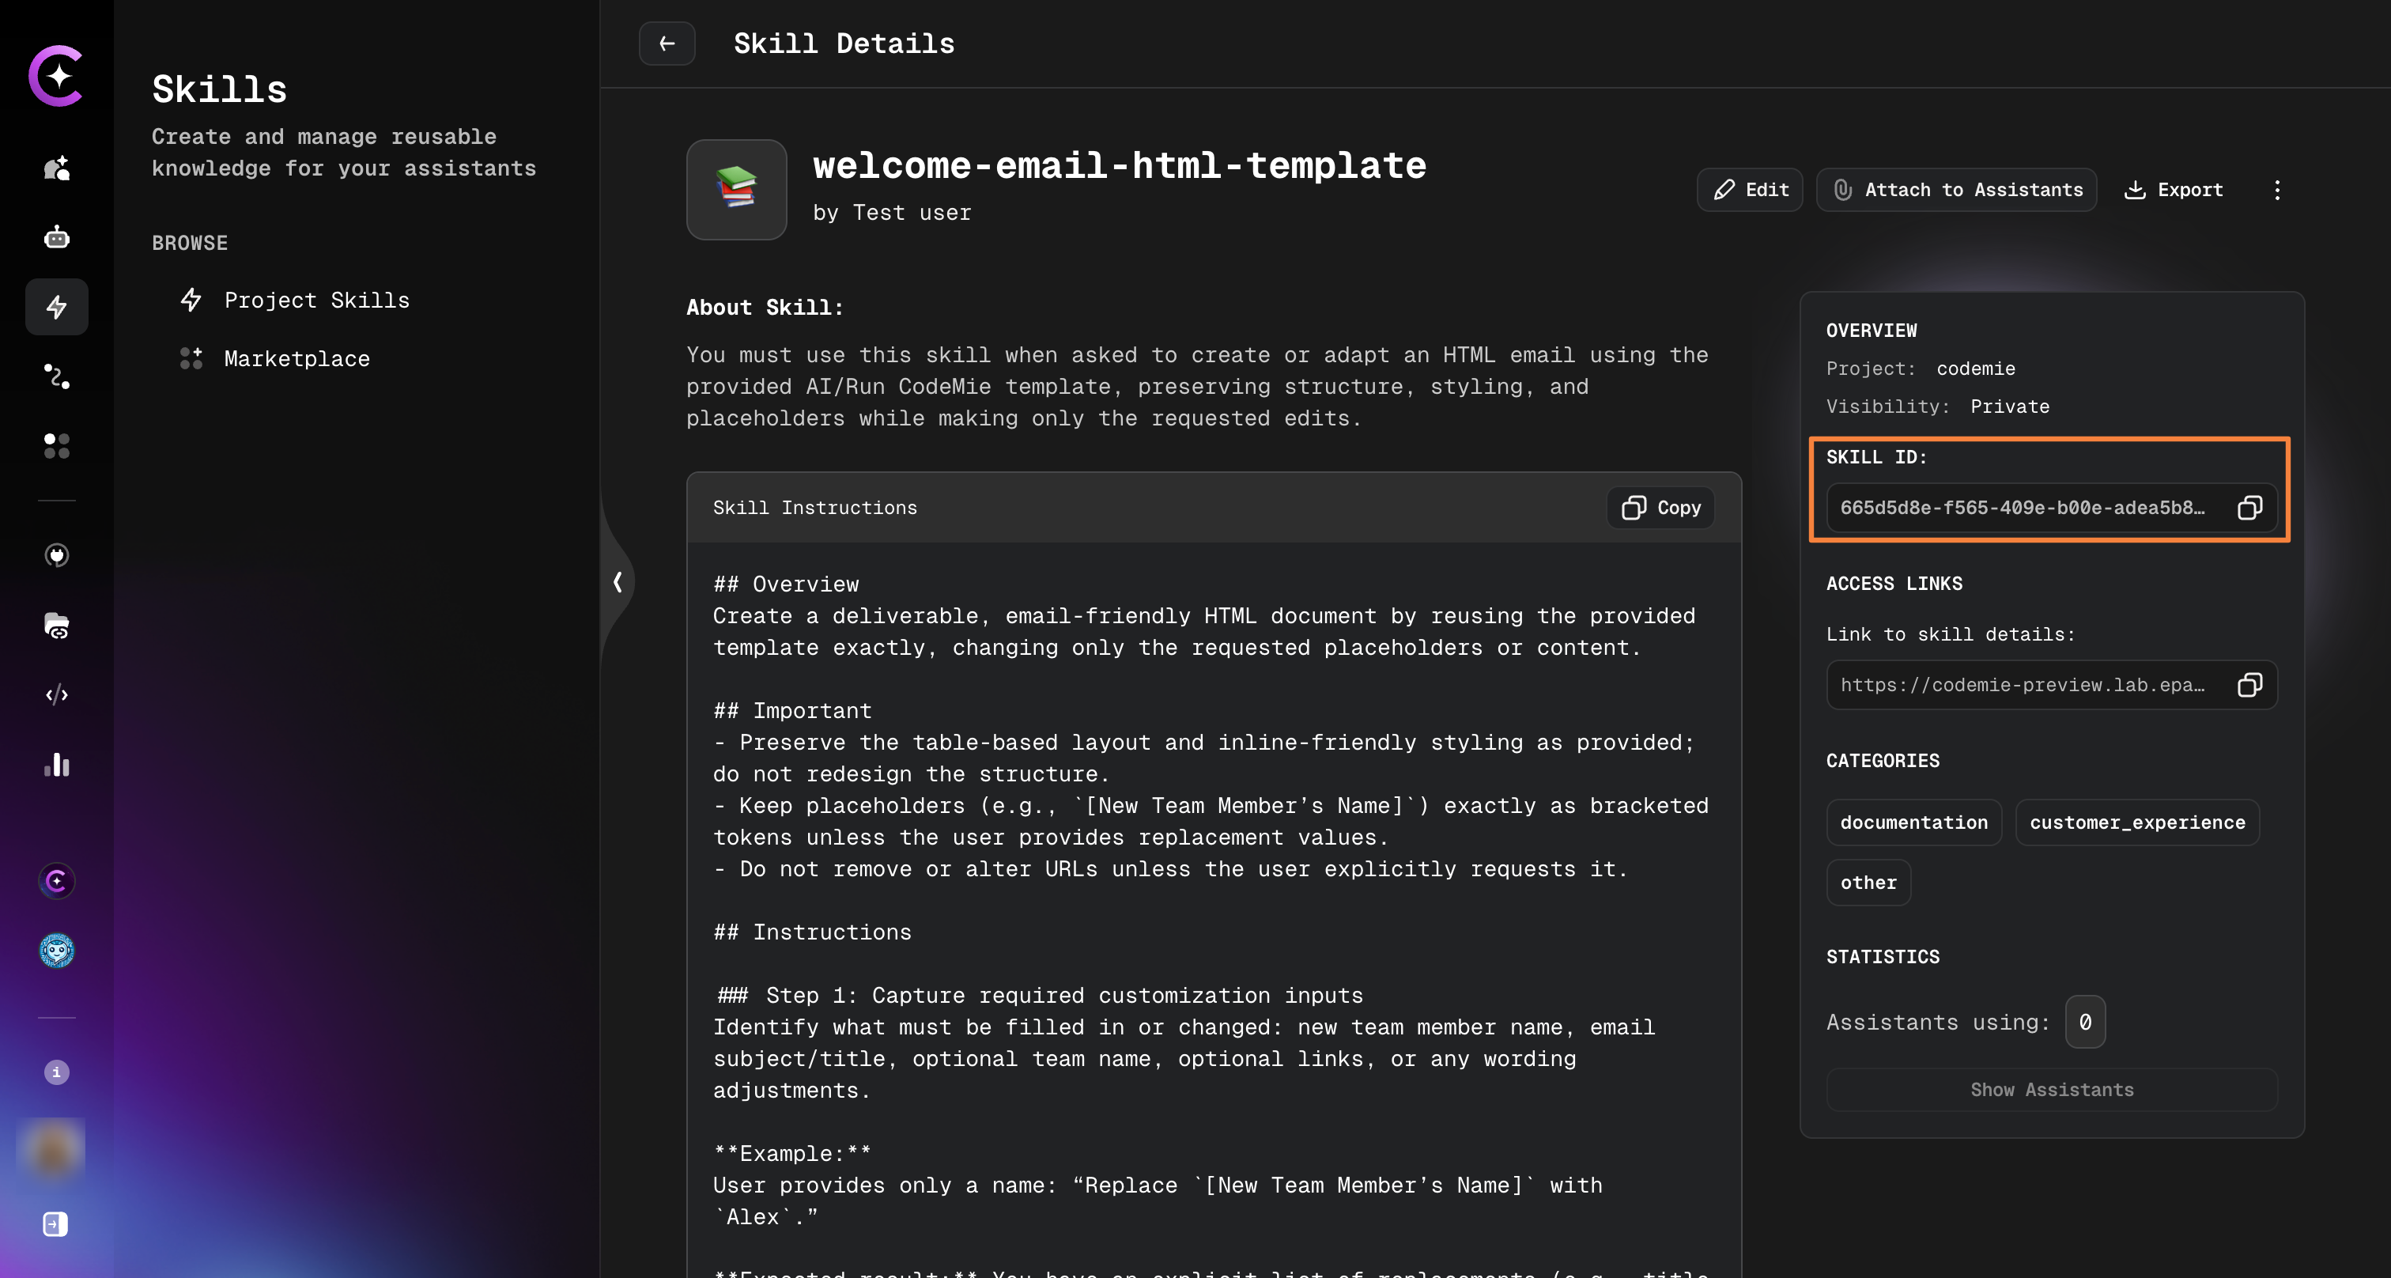This screenshot has height=1278, width=2391.
Task: Copy the Skill ID value icon
Action: pos(2250,508)
